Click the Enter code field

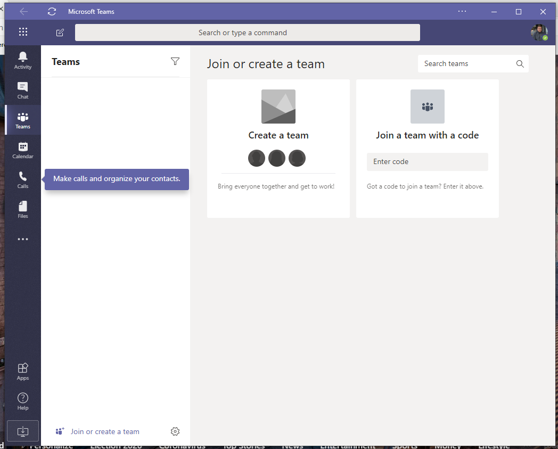pyautogui.click(x=427, y=161)
